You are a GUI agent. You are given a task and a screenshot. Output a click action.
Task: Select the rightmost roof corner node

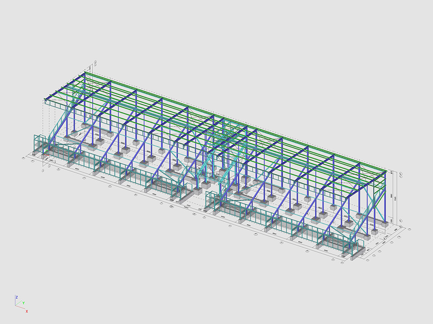point(387,171)
